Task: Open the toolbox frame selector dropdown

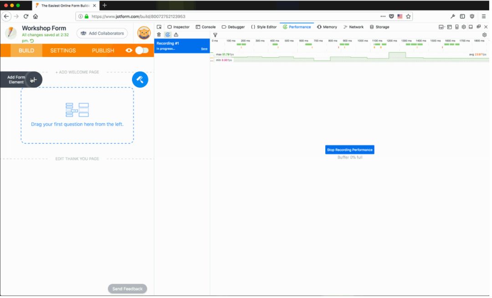Action: [x=441, y=27]
